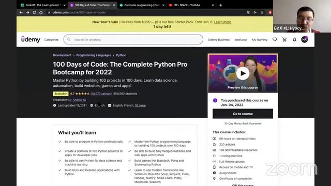Click the Go to course button
The width and height of the screenshot is (331, 186).
coord(243,114)
